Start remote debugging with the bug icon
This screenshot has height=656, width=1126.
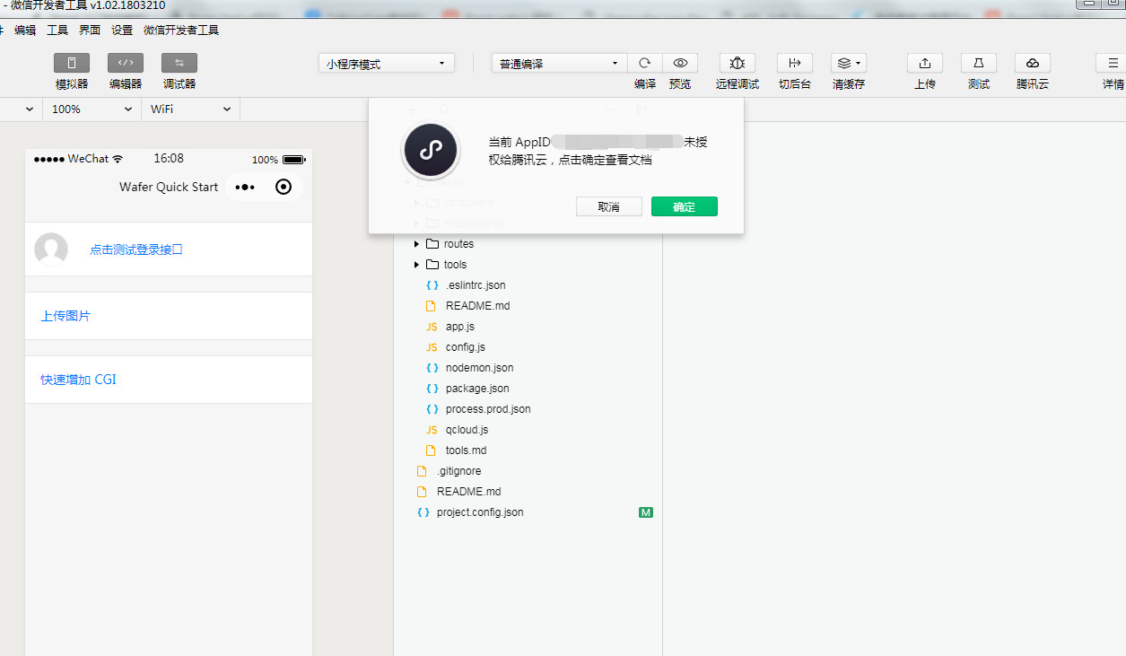[738, 63]
